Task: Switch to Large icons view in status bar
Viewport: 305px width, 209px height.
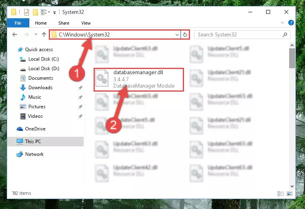Action: [x=290, y=194]
